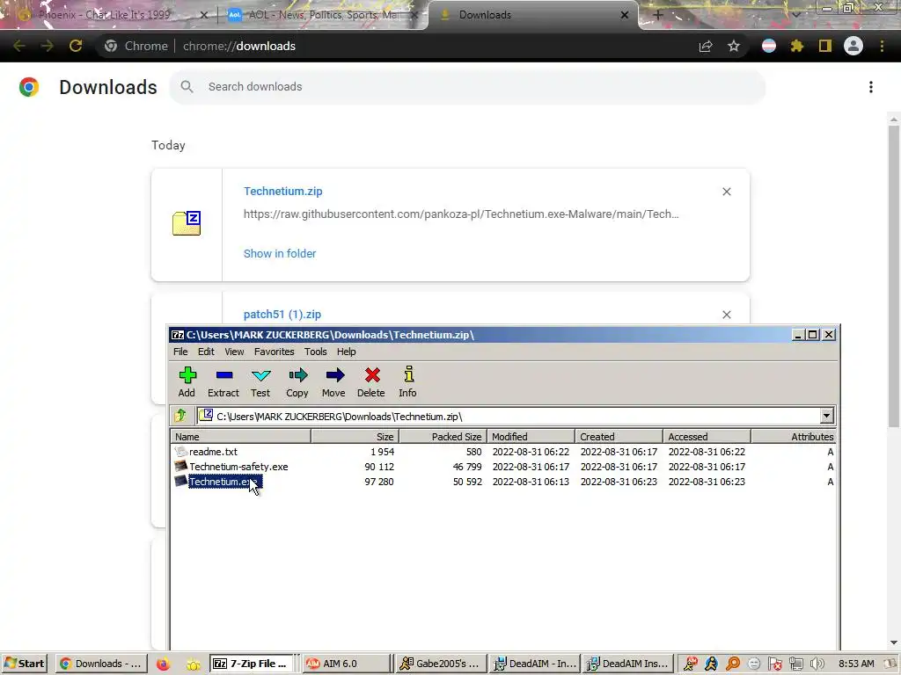
Task: Open Gabe2005's window from taskbar
Action: point(441,664)
